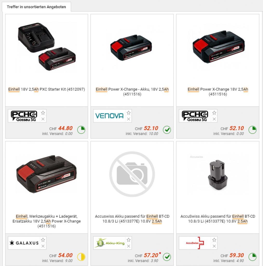Click the Galaxus shop logo

point(24,243)
